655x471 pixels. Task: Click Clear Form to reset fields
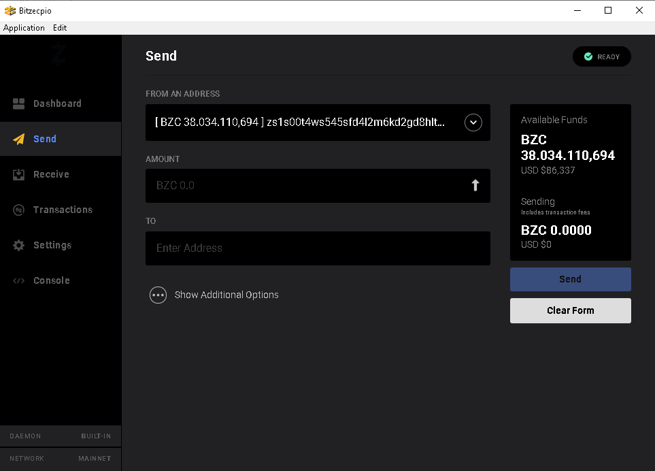(570, 310)
